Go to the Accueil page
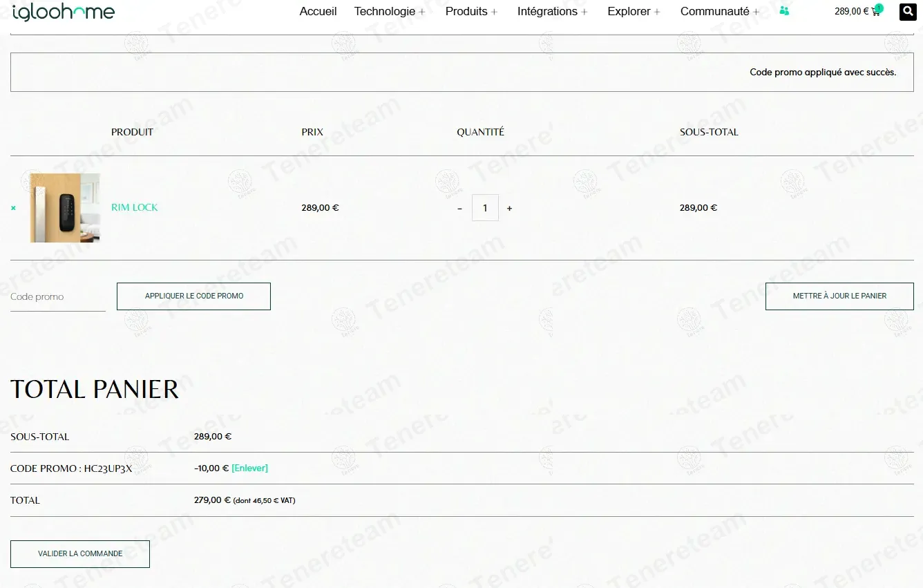 318,11
